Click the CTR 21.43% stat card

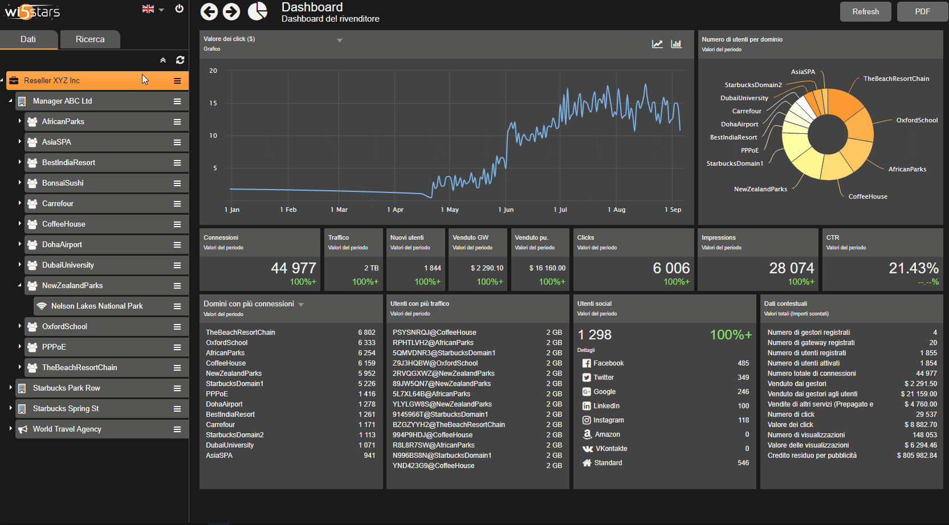pos(882,260)
